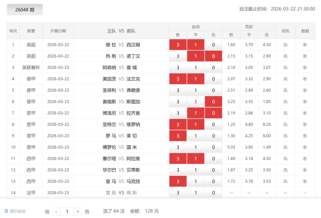
Task: Open the 析 analysis for 罗马 VS 莱切
Action: 305,136
